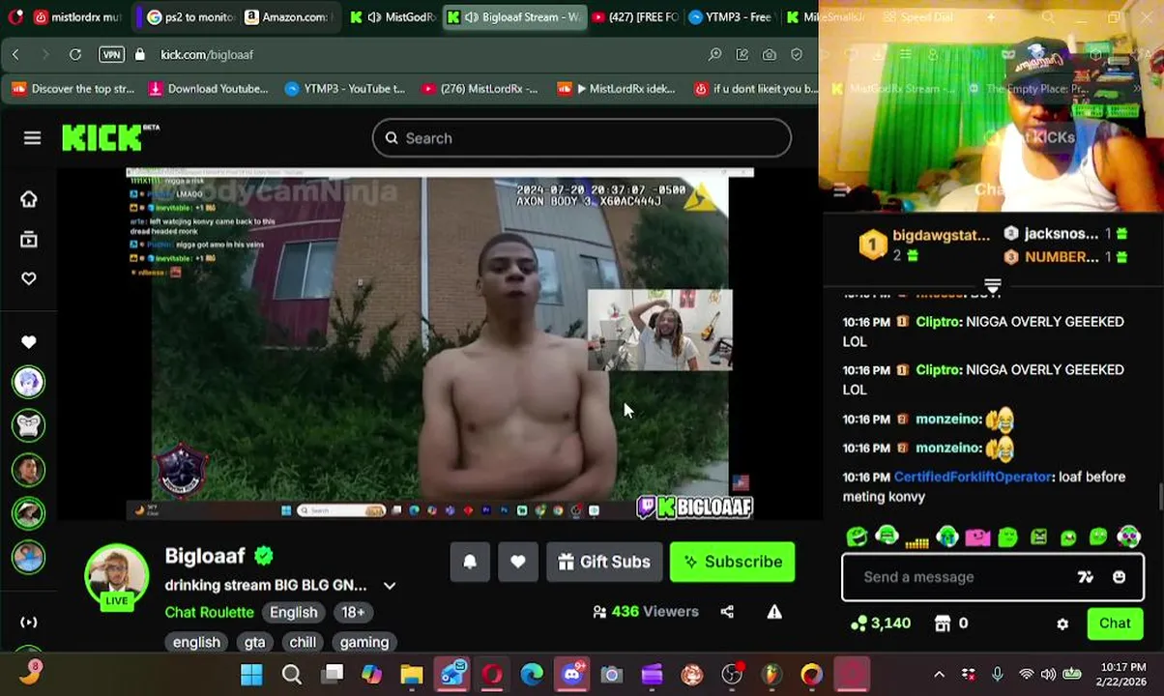Share the stream using share icon
The height and width of the screenshot is (696, 1164).
click(727, 612)
